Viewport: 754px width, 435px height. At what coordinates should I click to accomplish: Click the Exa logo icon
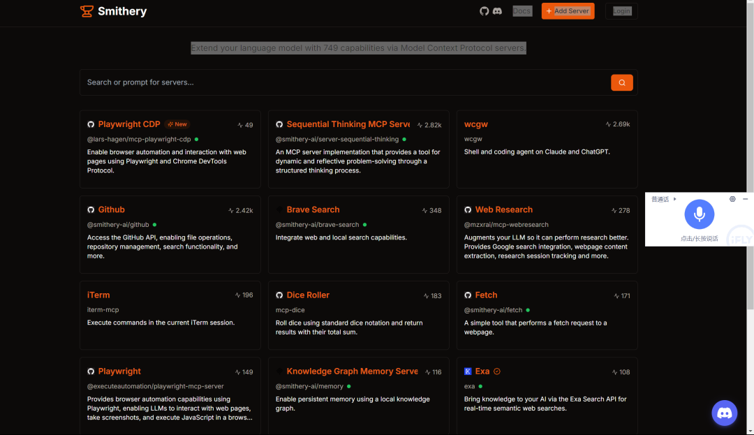pos(468,371)
